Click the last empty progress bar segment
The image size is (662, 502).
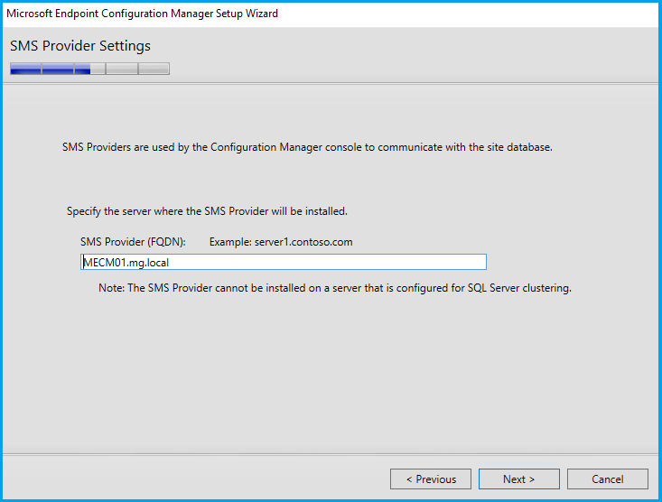[x=154, y=69]
